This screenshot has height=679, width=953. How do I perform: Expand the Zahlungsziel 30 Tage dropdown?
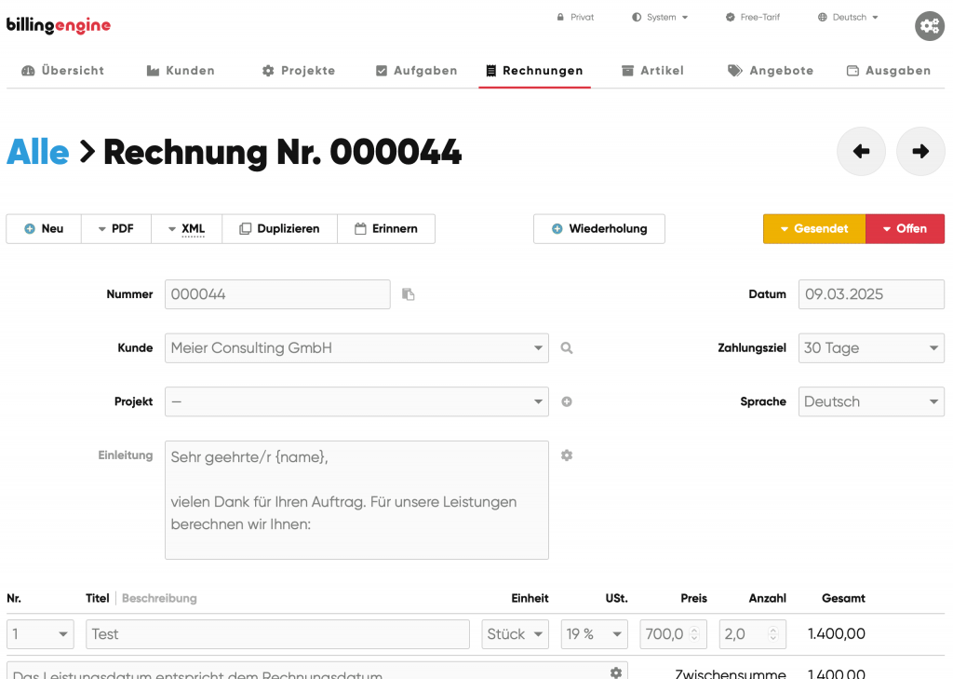(870, 348)
